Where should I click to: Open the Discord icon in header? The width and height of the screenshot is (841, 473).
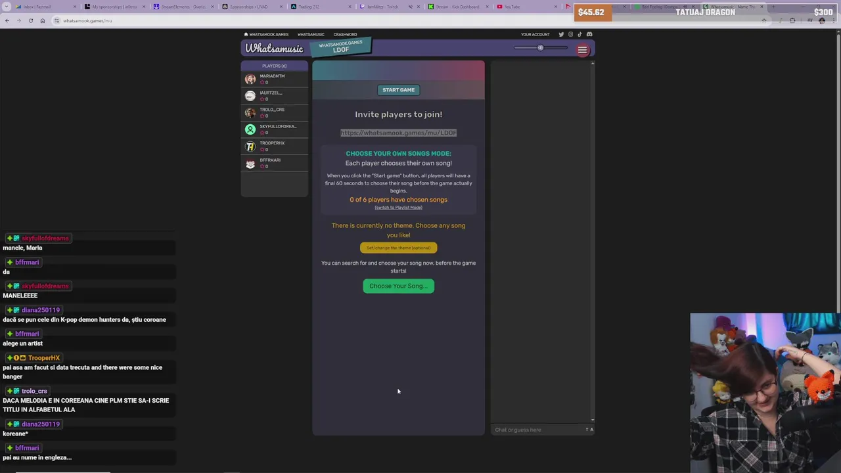589,34
